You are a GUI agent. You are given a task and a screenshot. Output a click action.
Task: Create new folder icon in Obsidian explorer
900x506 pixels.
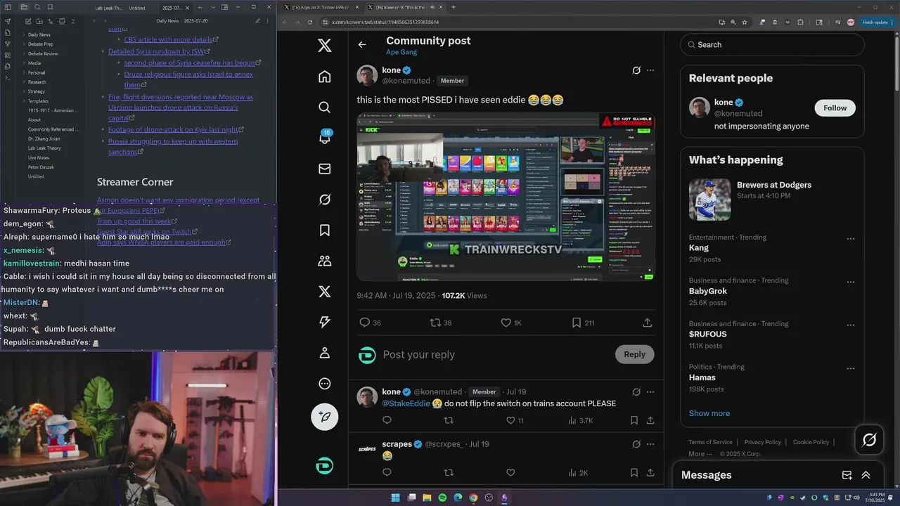tap(39, 21)
